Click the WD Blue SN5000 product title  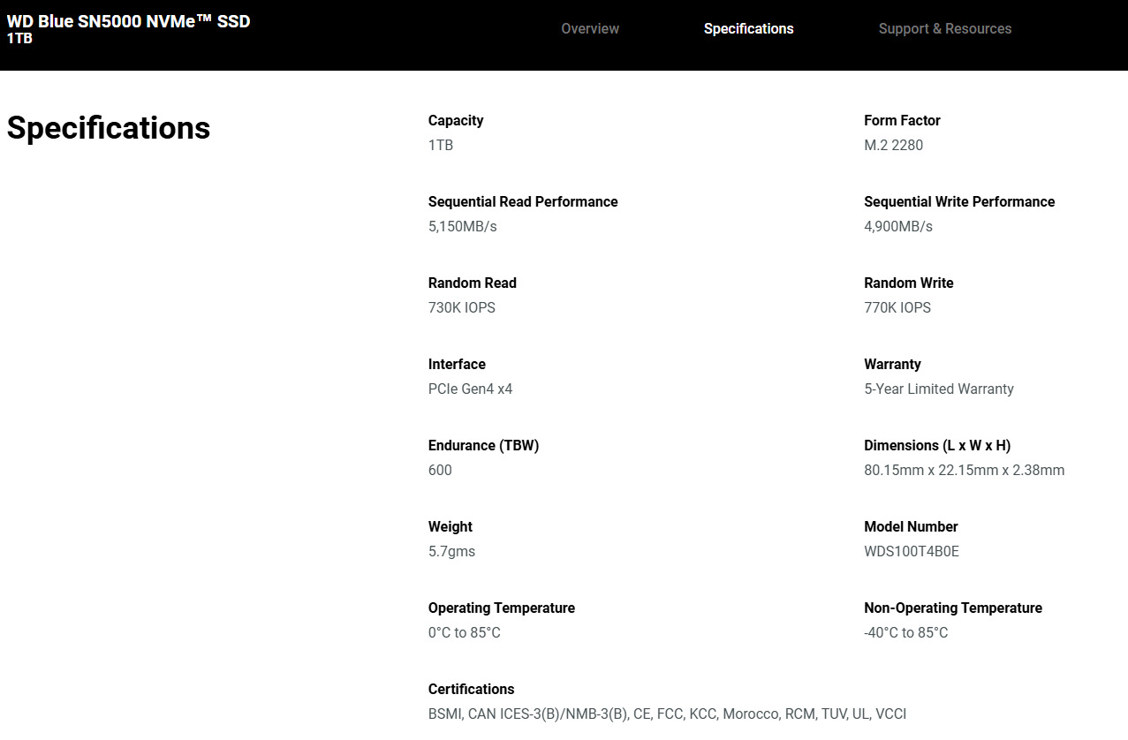(128, 21)
